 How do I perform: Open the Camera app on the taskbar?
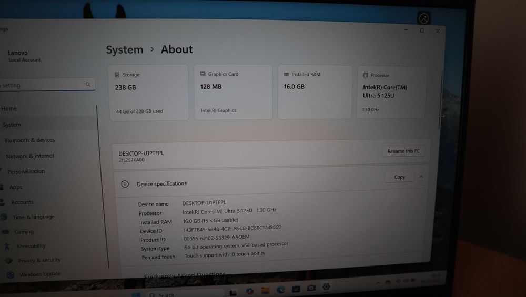coord(311,288)
